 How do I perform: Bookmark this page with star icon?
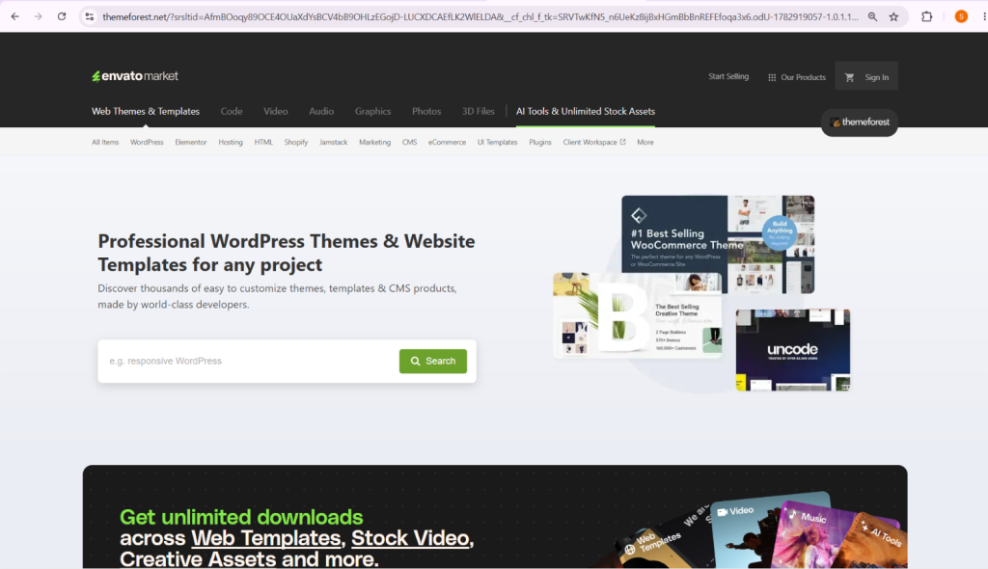[x=893, y=17]
